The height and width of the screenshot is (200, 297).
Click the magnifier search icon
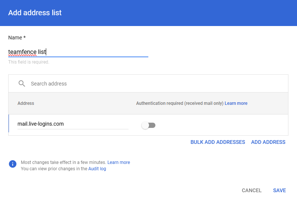click(22, 84)
